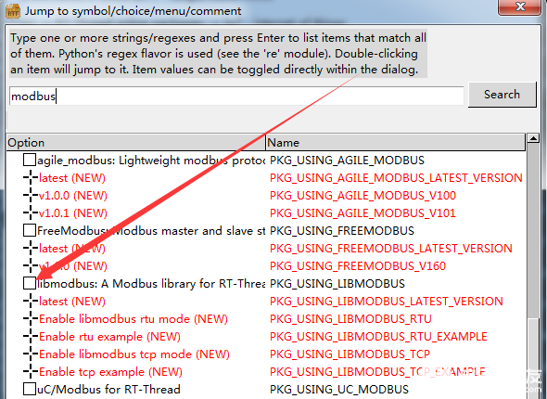Close the Jump to symbol dialog
The width and height of the screenshot is (547, 399).
click(x=520, y=7)
